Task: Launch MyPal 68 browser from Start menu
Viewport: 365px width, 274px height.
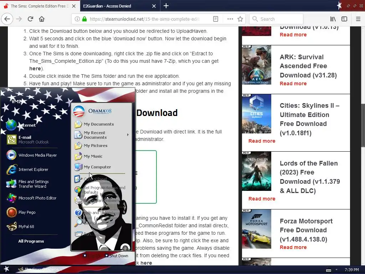Action: 20,227
